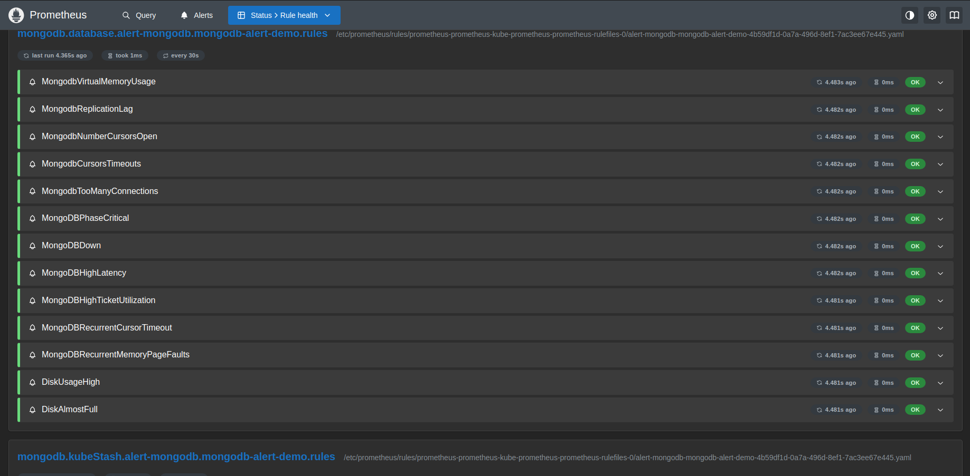Image resolution: width=970 pixels, height=476 pixels.
Task: Click the 0ms duration for MongodbCursorsTimeouts
Action: (x=884, y=164)
